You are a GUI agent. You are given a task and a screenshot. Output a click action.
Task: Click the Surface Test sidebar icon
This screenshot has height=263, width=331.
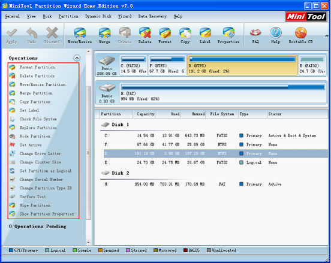pos(12,197)
